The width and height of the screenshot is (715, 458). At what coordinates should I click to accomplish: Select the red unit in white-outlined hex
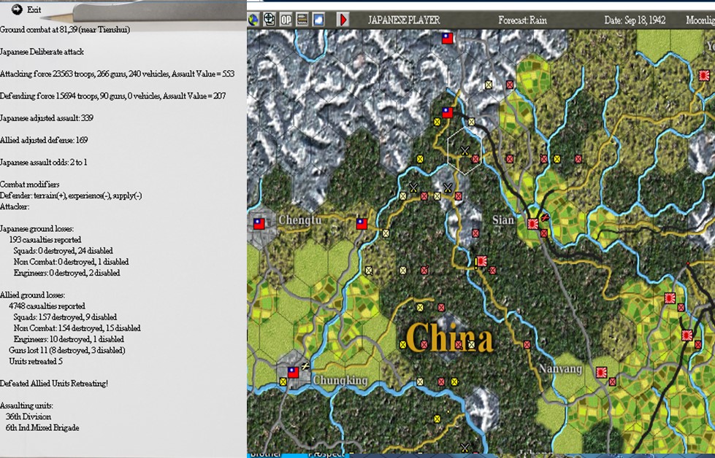(x=475, y=159)
